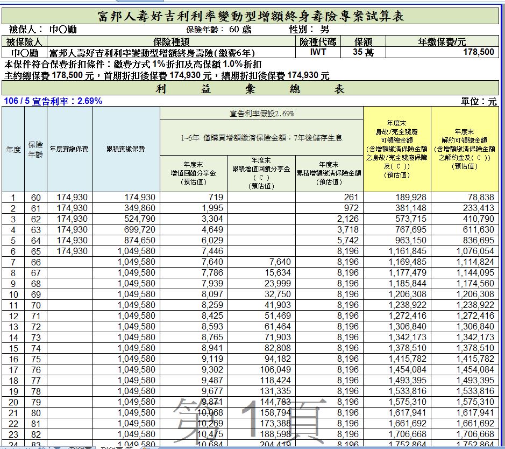Select the cell containing 410,790
This screenshot has width=505, height=449.
tap(465, 219)
